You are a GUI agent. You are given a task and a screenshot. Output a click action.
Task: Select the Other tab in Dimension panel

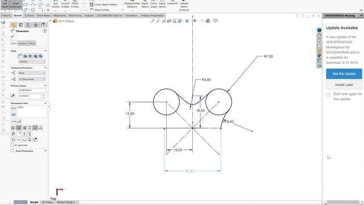(32, 43)
